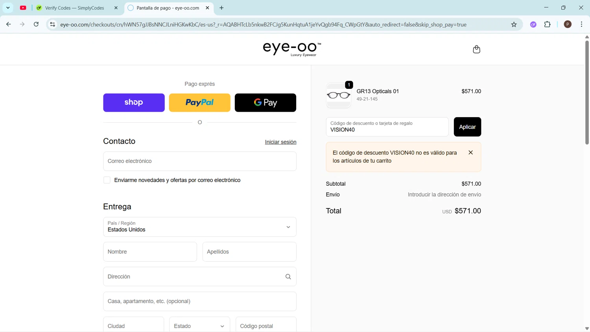Click the Iniciar sesión link
The image size is (590, 332).
pos(280,142)
